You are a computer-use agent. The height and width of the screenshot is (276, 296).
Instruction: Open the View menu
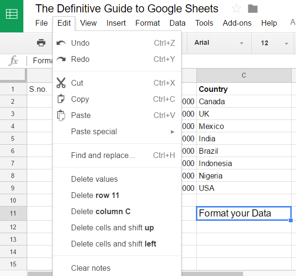click(88, 23)
